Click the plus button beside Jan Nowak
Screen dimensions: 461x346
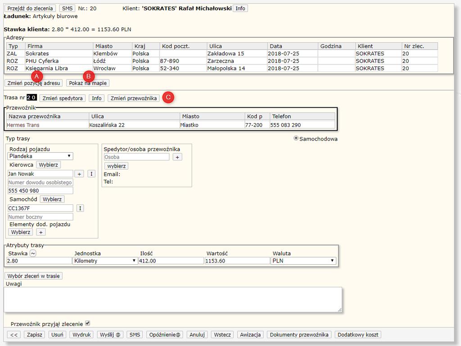[79, 174]
